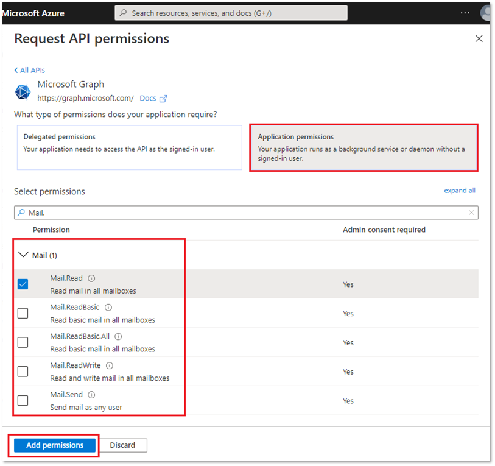Click the info icon next to Mail.Read
Viewport: 495px width, 466px height.
91,278
